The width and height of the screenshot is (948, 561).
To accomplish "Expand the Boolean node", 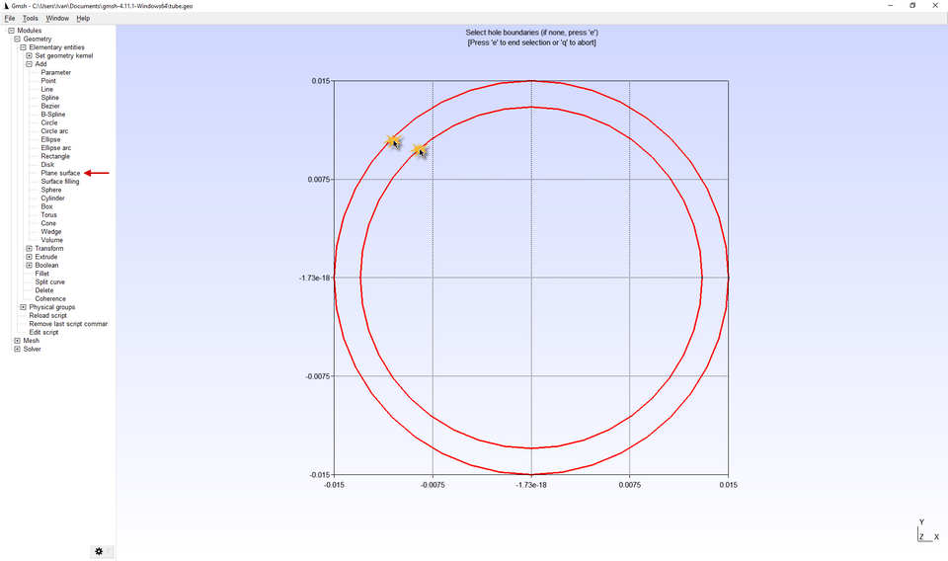I will click(29, 266).
